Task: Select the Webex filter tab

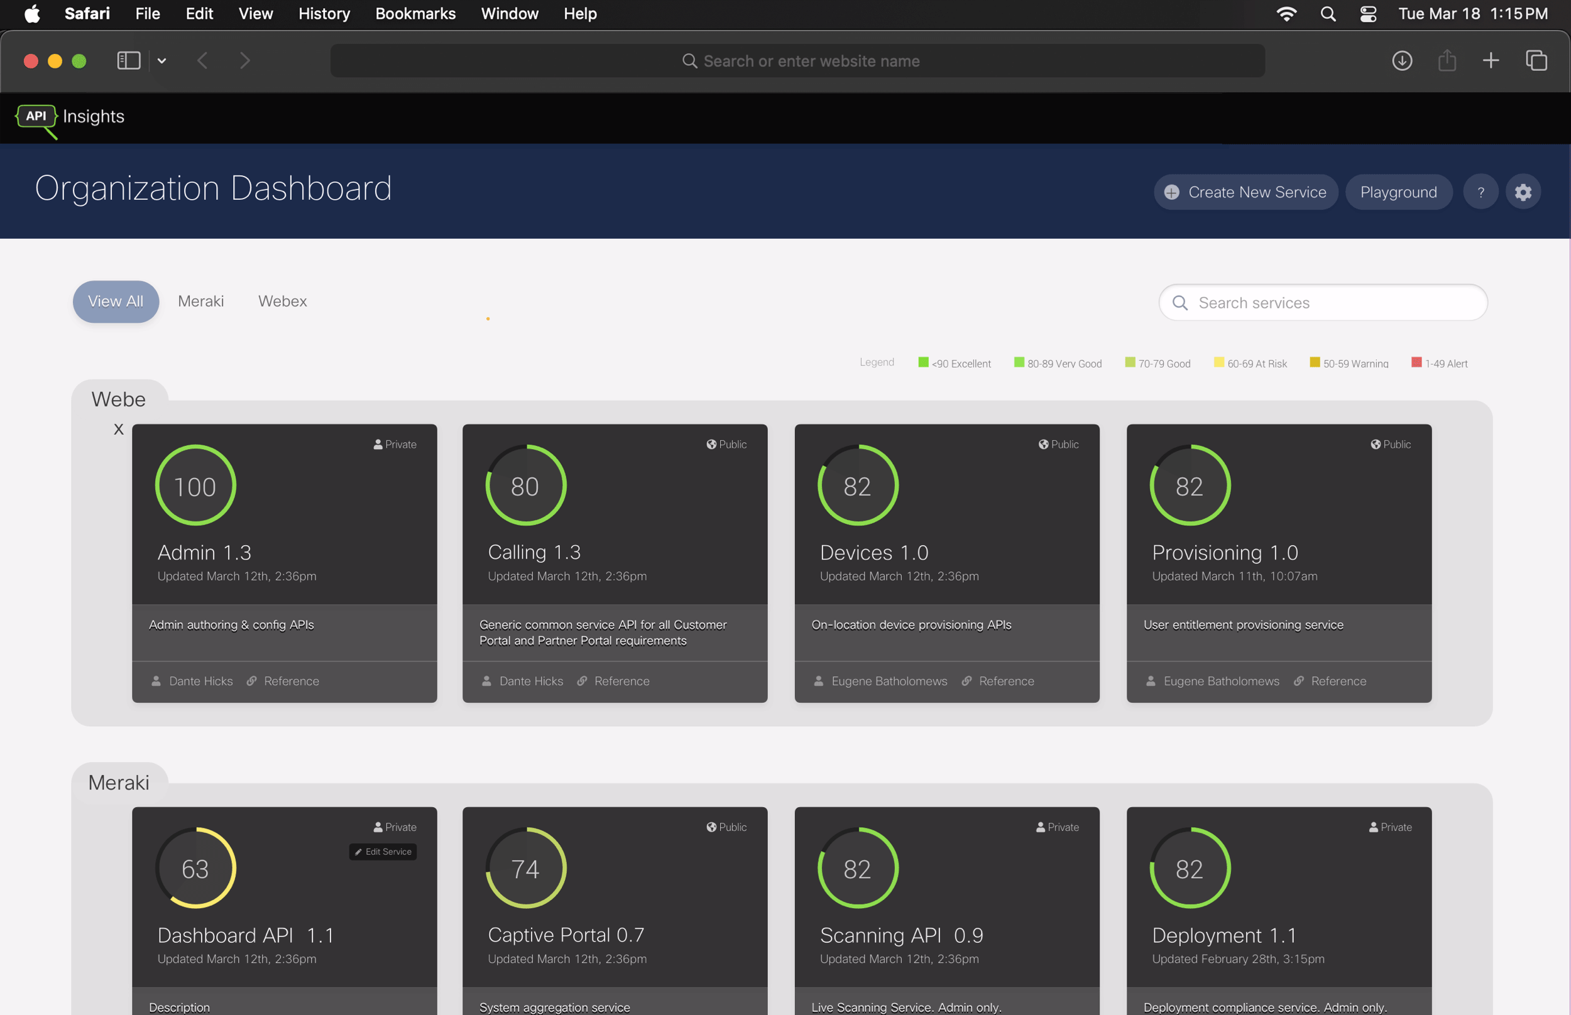Action: 282,302
